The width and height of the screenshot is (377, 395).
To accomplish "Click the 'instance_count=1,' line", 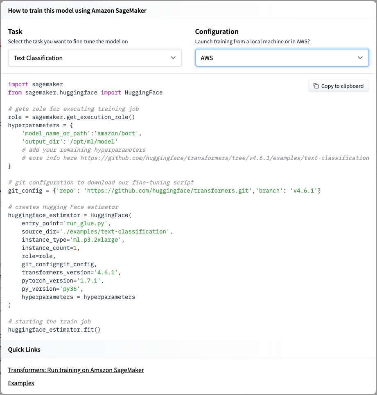I will pos(51,248).
